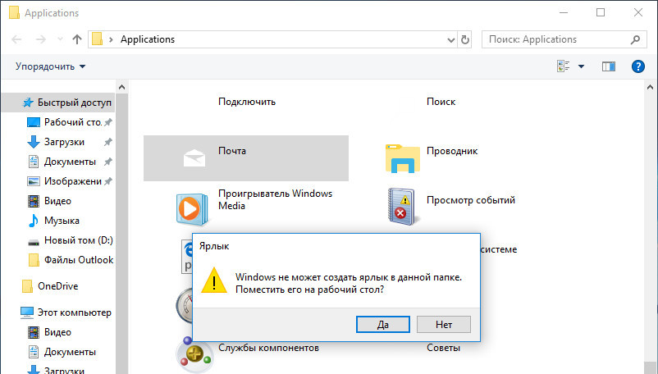Refresh the Applications folder
658x374 pixels.
tap(465, 40)
